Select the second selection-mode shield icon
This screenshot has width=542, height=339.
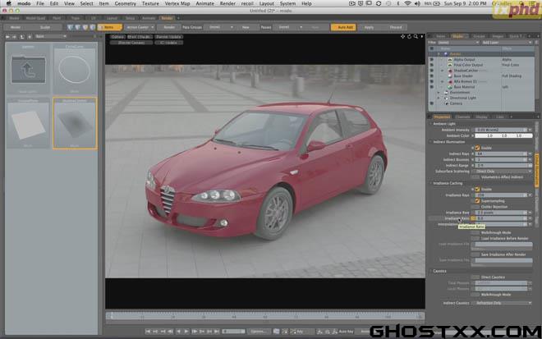point(78,27)
